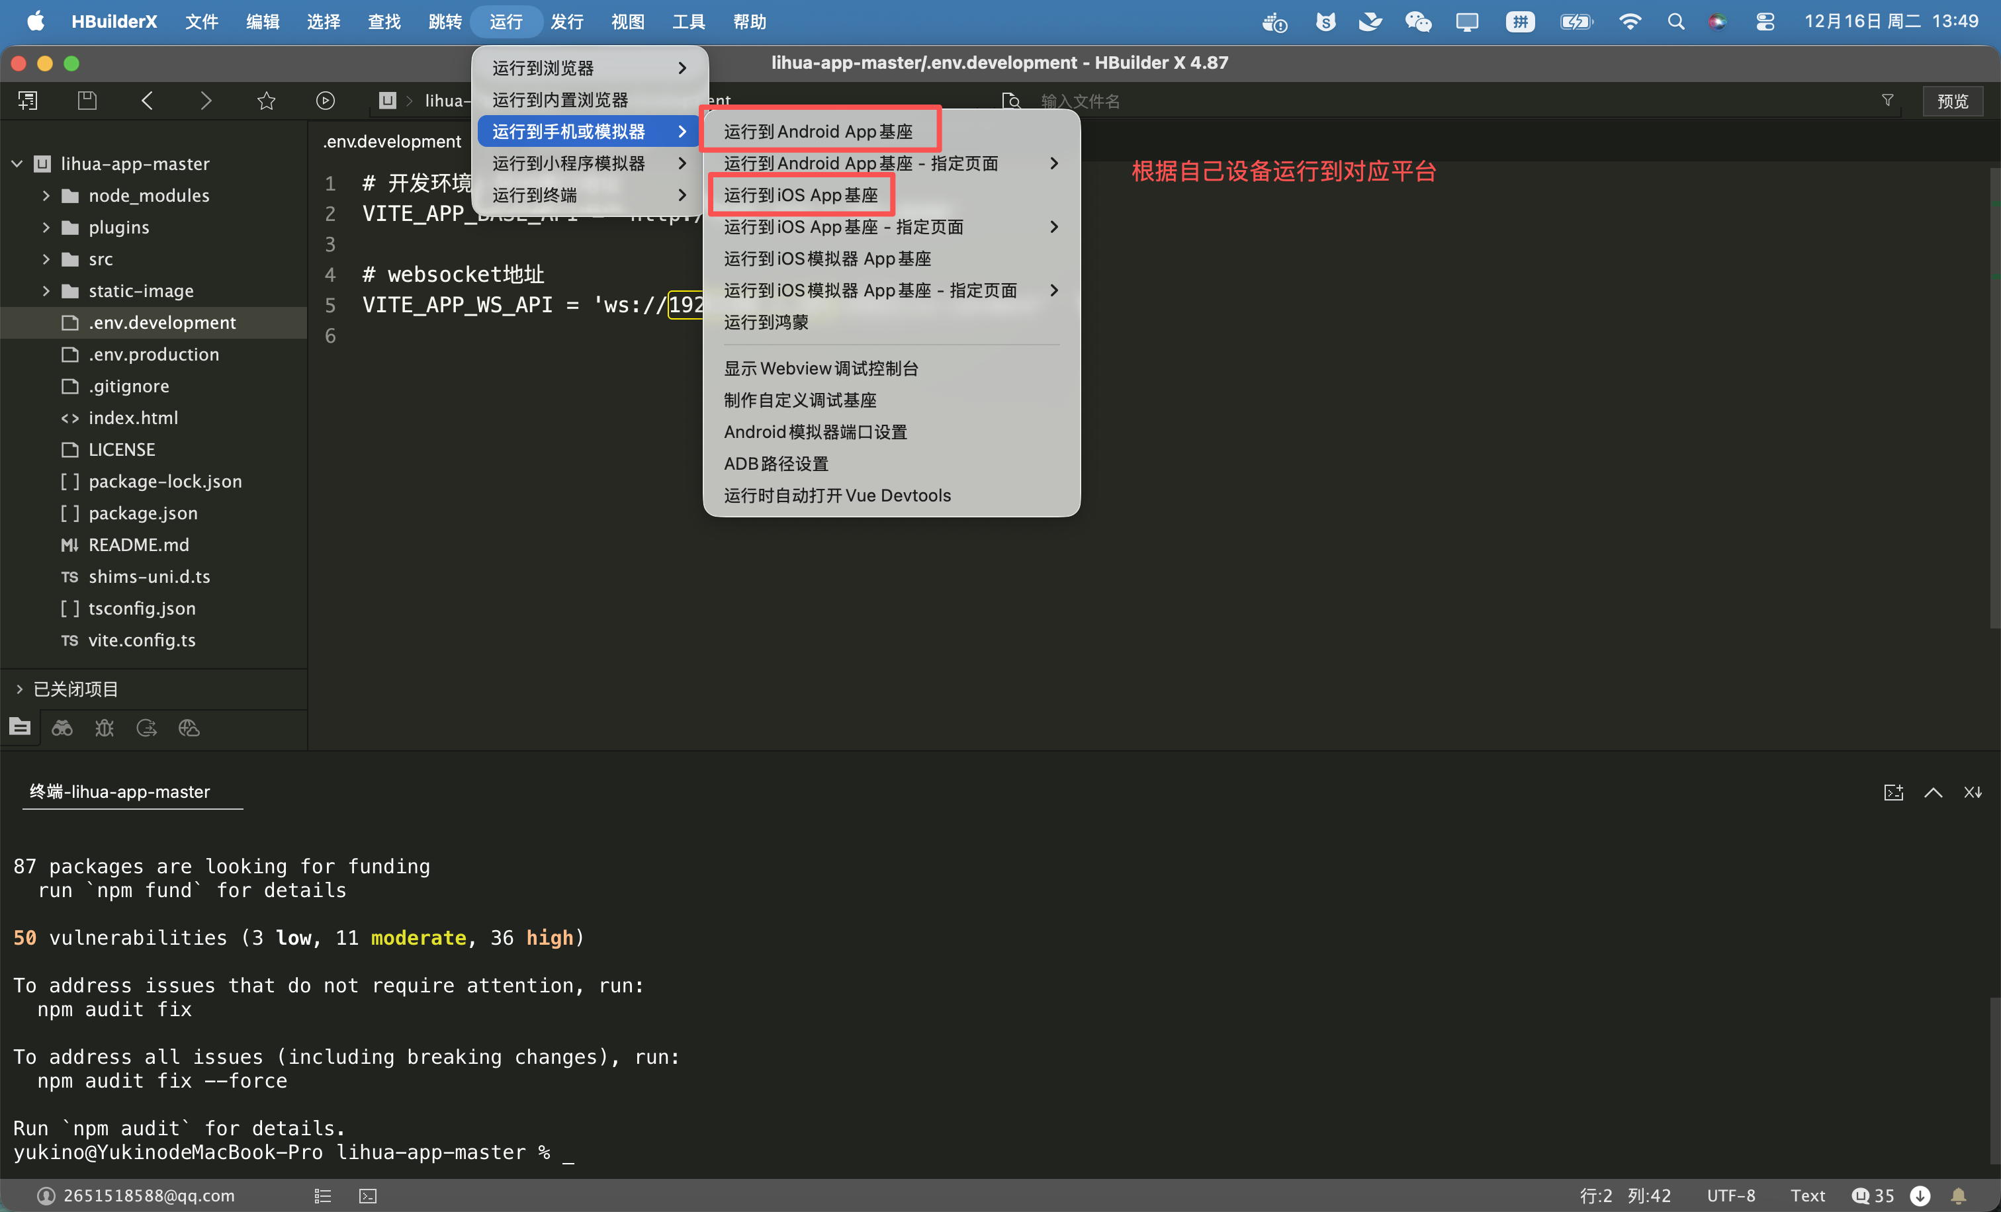Click the filter funnel icon
Viewport: 2001px width, 1212px height.
1887,101
